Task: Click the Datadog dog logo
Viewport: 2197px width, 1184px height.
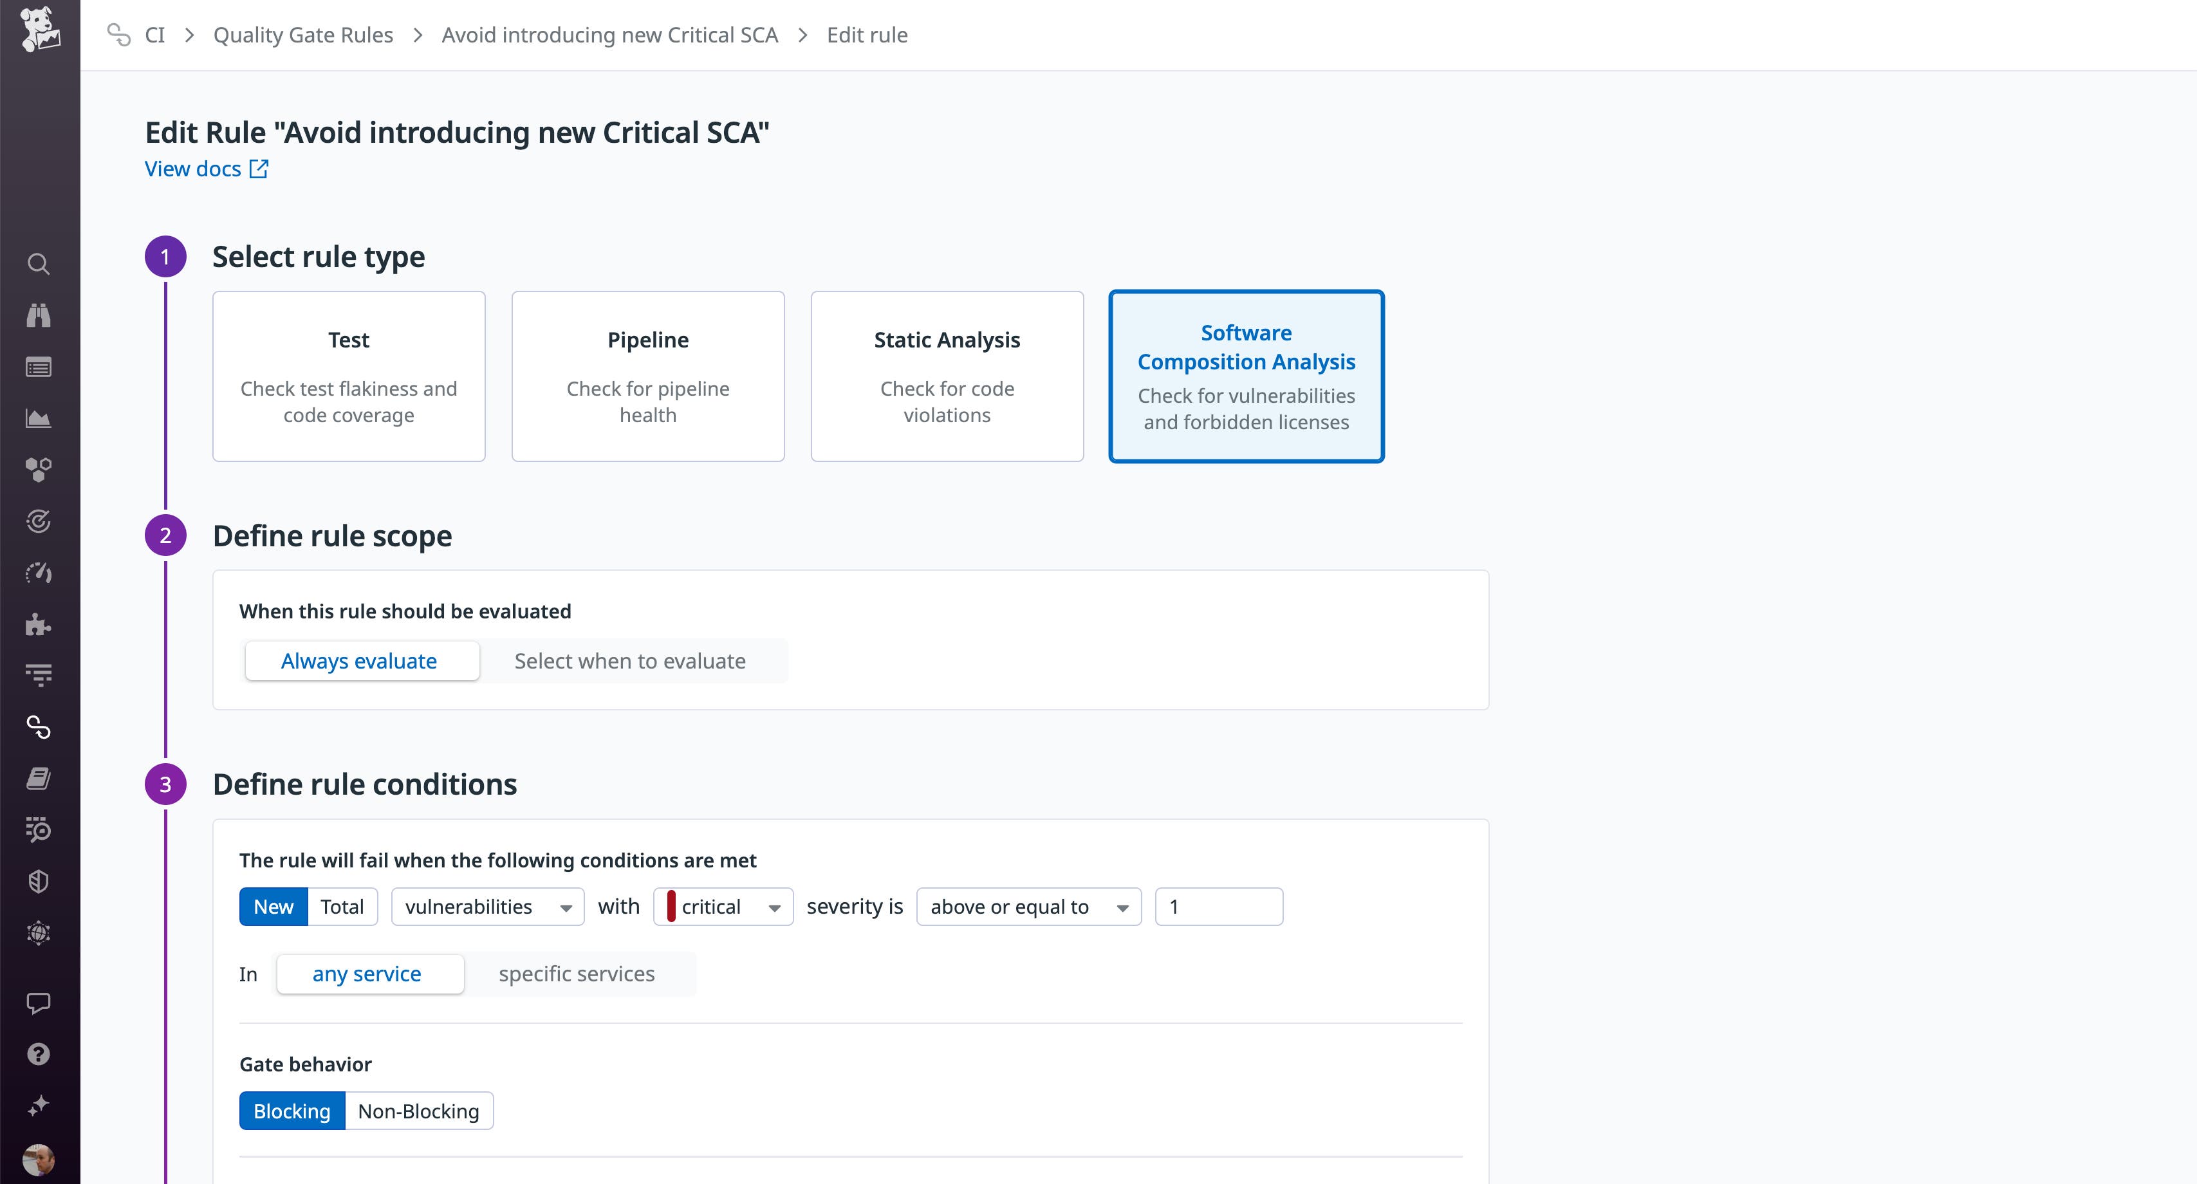Action: pyautogui.click(x=39, y=30)
